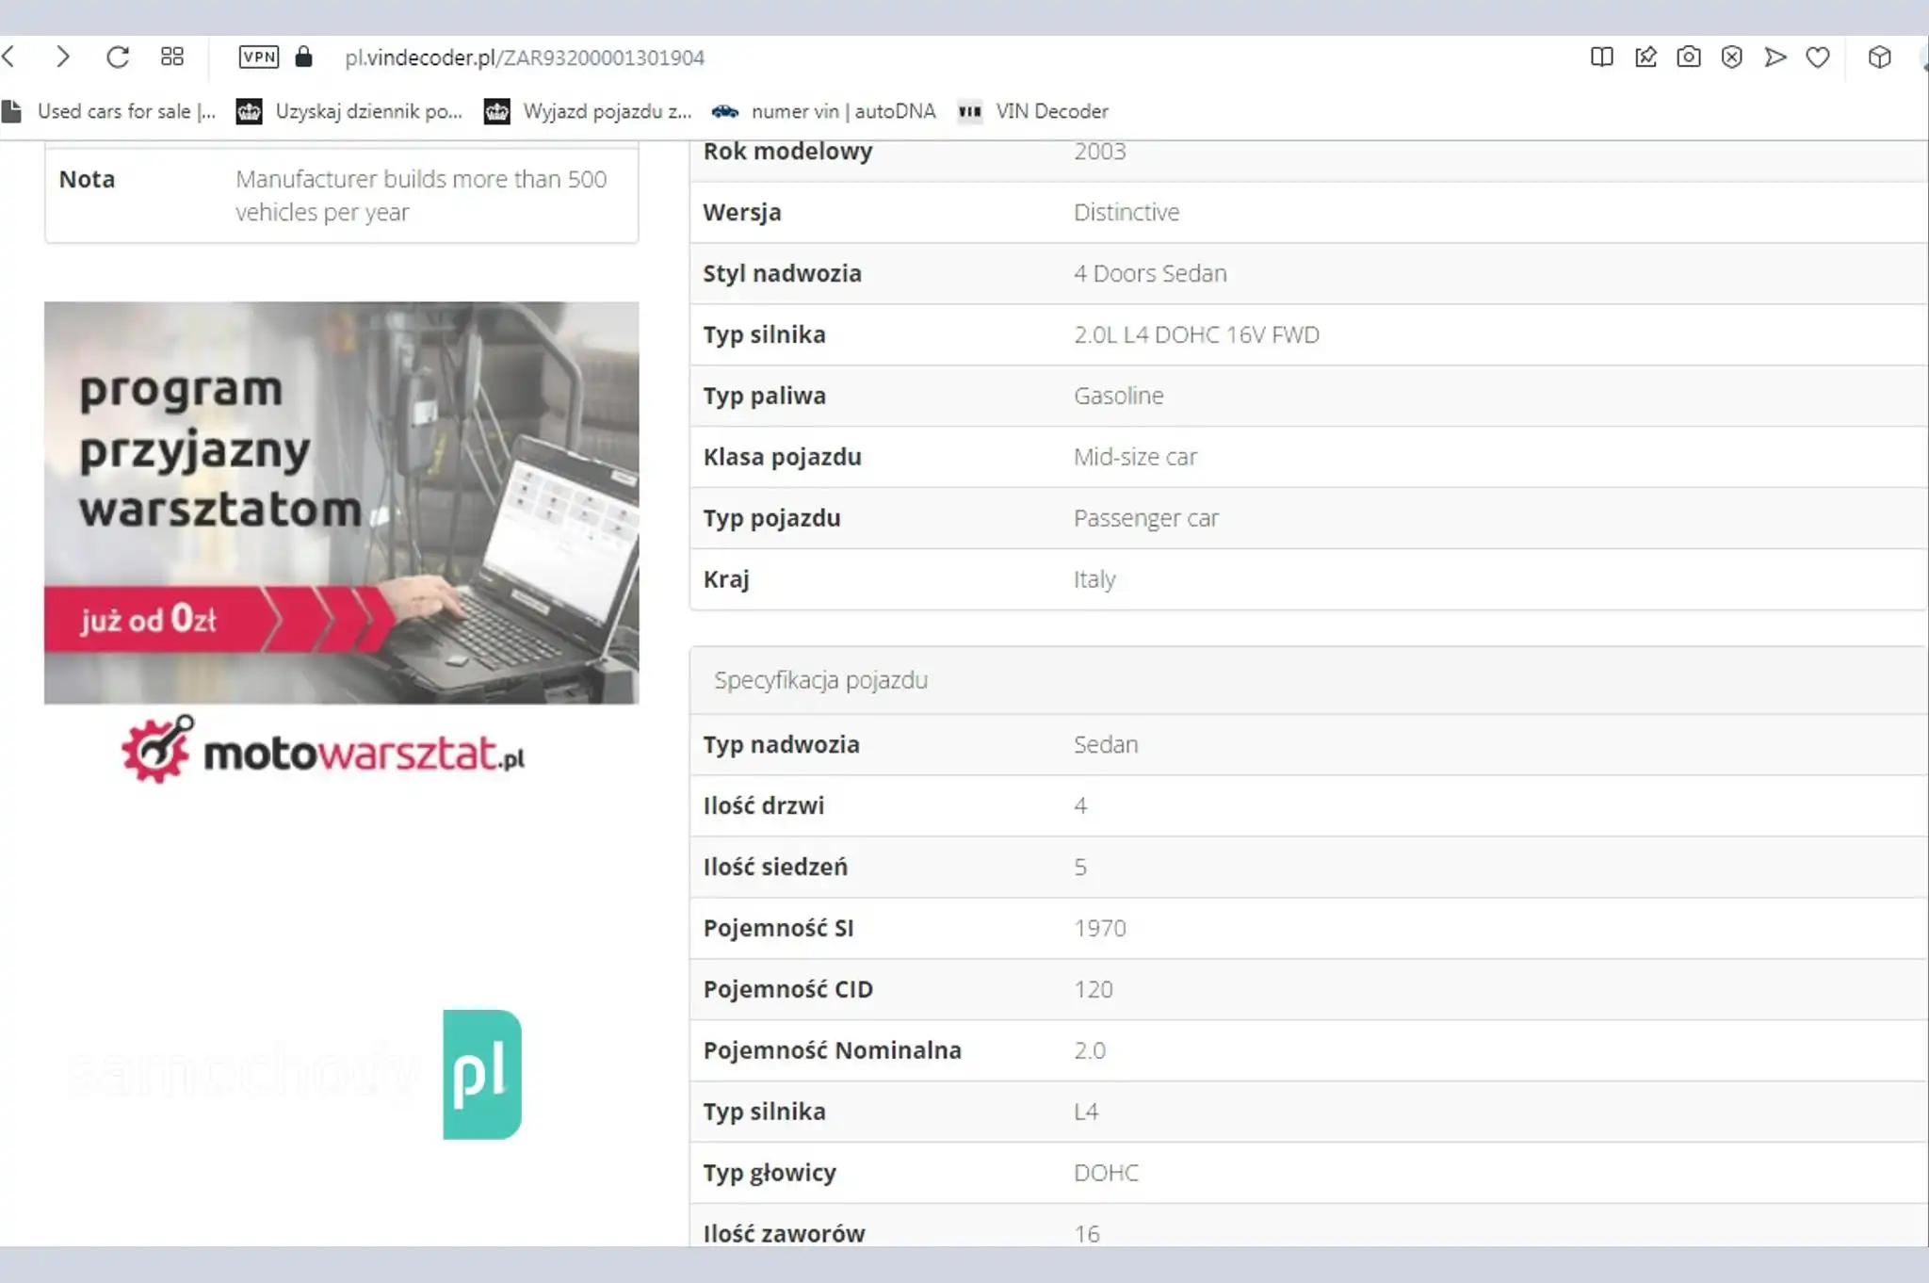Reload the current page
Viewport: 1929px width, 1283px height.
point(118,57)
